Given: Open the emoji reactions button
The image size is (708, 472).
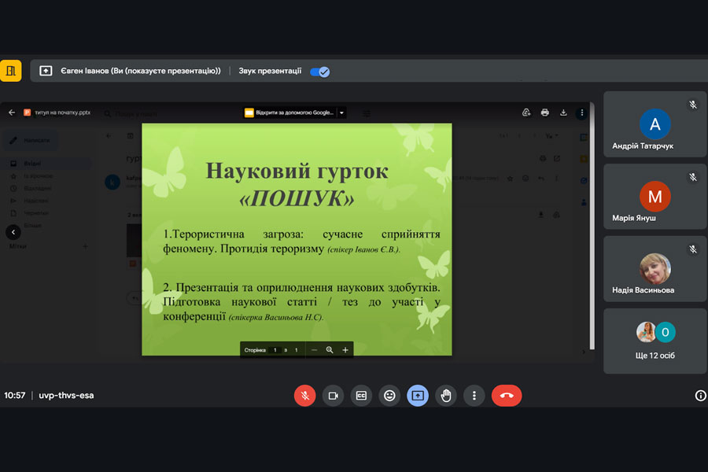Looking at the screenshot, I should click(389, 396).
